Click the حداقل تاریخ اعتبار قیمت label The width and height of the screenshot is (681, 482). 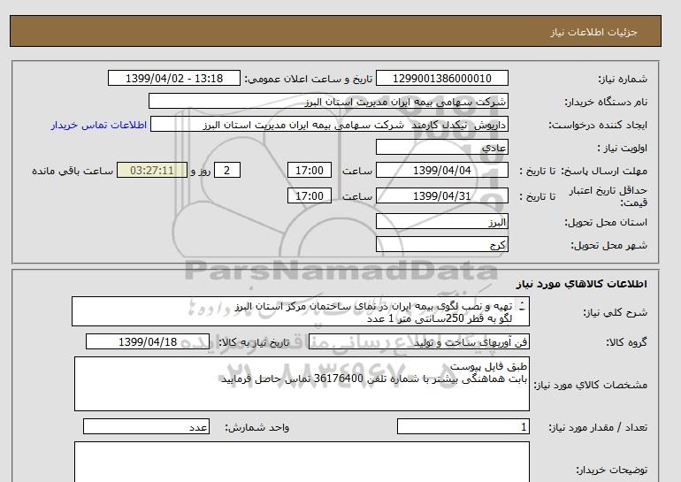click(608, 196)
